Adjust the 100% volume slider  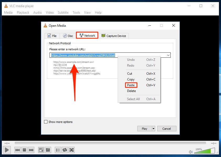point(204,151)
